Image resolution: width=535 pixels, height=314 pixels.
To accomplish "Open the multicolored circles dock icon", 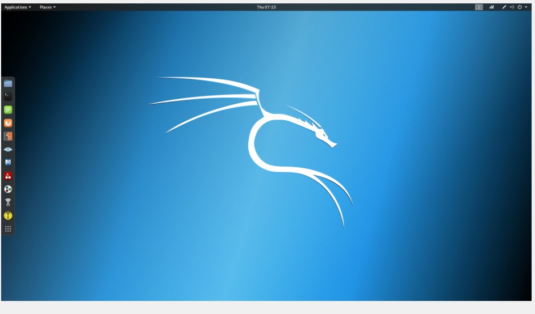I will coord(8,189).
